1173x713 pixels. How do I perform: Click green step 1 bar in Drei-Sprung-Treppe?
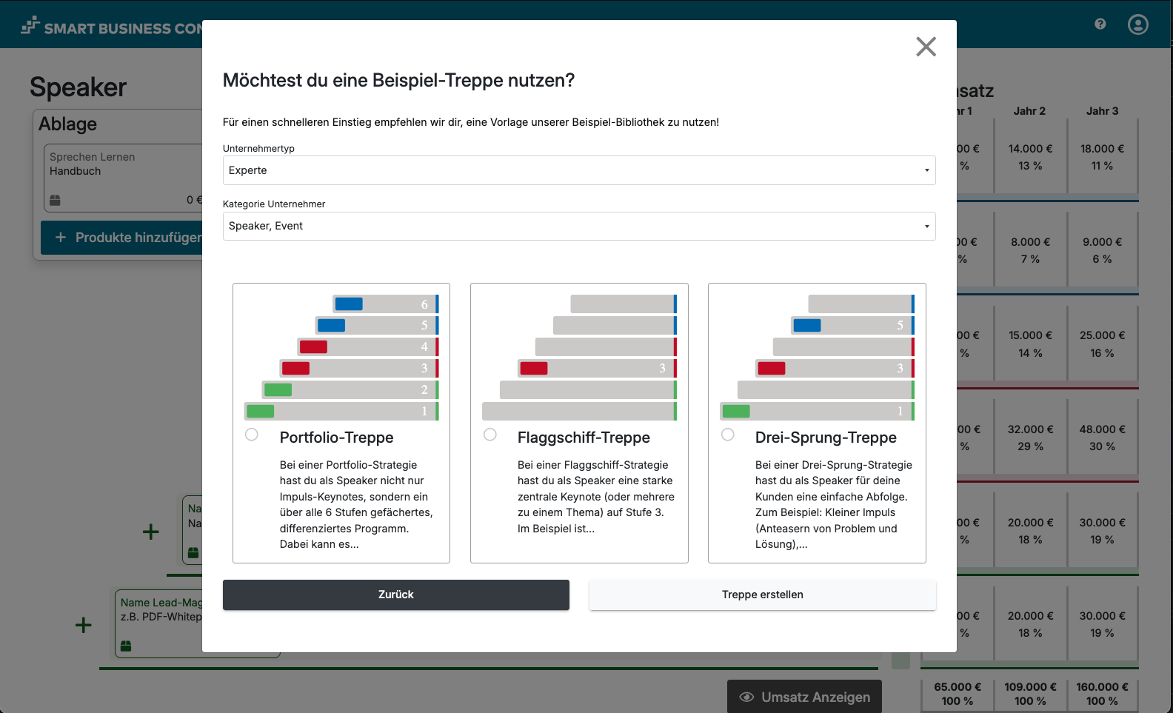click(736, 411)
